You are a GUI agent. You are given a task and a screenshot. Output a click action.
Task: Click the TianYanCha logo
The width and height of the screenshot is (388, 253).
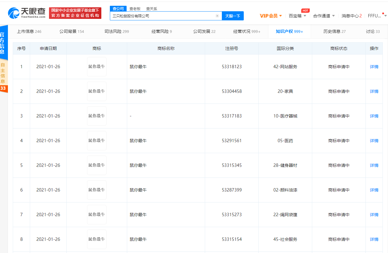[x=26, y=13]
